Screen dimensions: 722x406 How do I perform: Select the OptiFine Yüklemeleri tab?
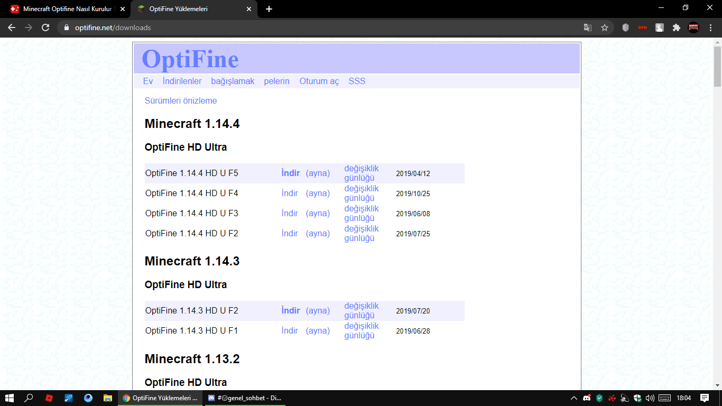[194, 9]
